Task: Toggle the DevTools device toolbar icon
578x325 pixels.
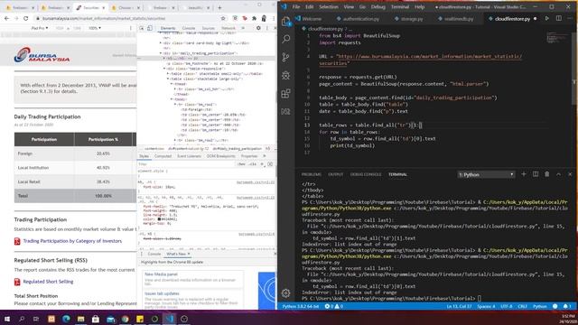Action: coord(150,28)
